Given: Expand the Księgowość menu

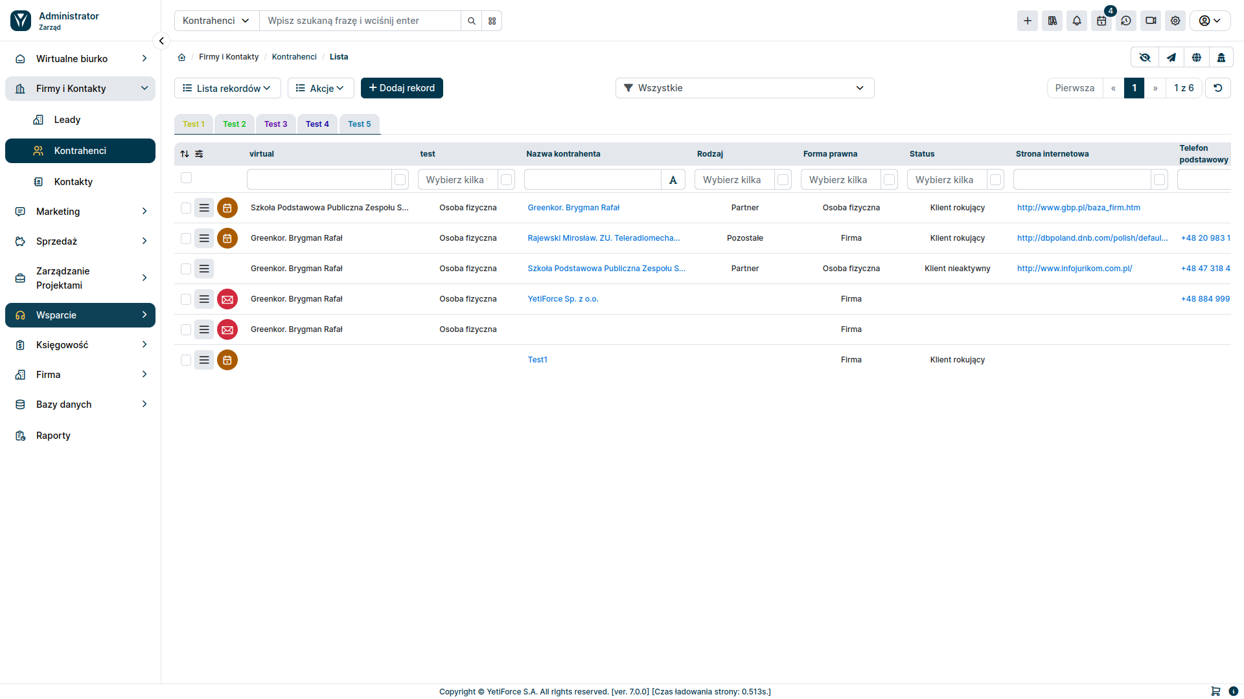Looking at the screenshot, I should (80, 345).
